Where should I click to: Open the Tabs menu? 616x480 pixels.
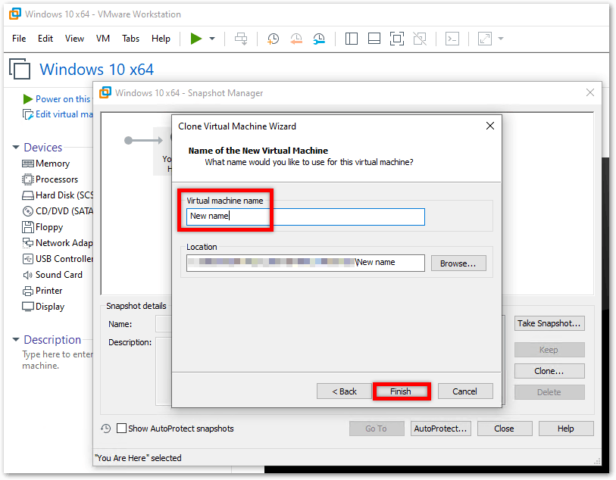[130, 39]
